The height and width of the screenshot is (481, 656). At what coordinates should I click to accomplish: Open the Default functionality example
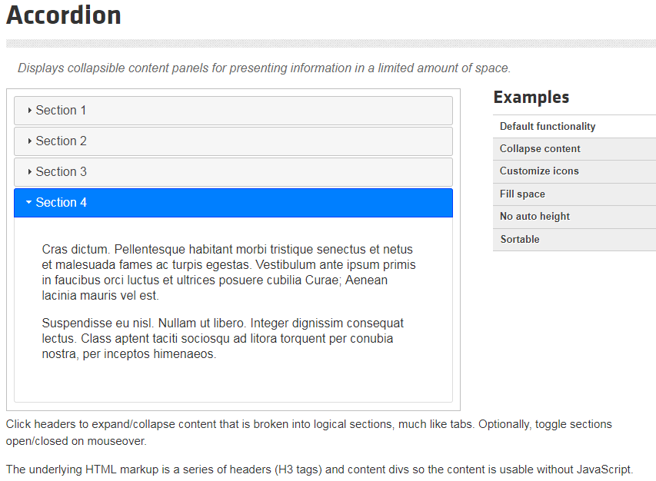[574, 126]
